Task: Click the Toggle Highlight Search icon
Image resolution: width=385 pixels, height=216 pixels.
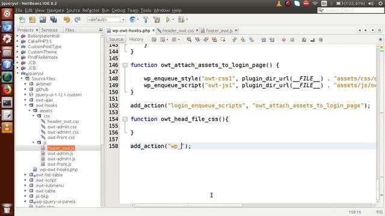Action: click(x=214, y=40)
